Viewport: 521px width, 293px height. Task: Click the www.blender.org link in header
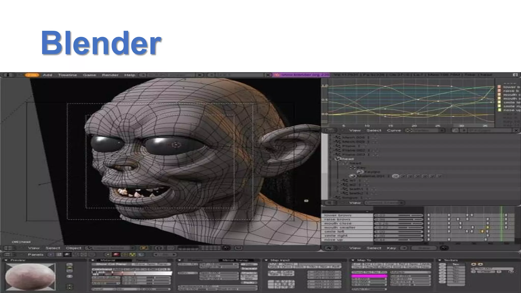point(302,75)
